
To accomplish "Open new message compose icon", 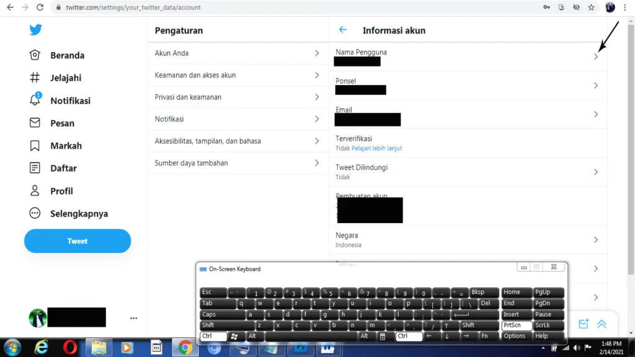I will 583,324.
